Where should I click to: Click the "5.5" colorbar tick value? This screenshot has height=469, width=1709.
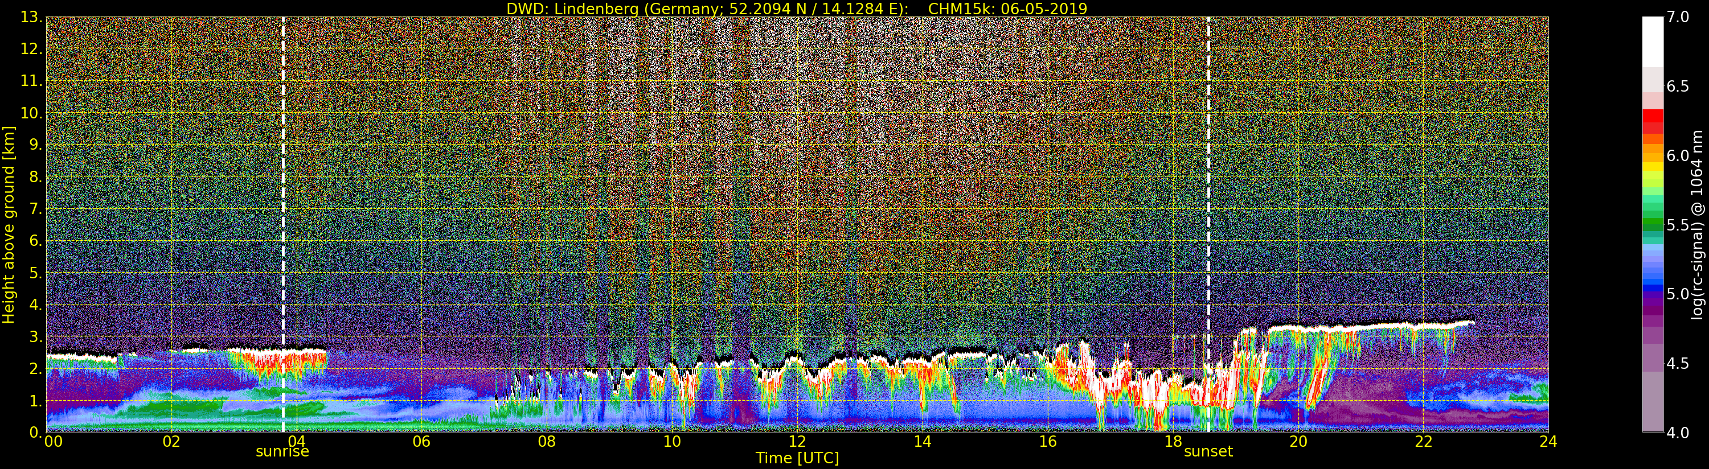[x=1678, y=225]
